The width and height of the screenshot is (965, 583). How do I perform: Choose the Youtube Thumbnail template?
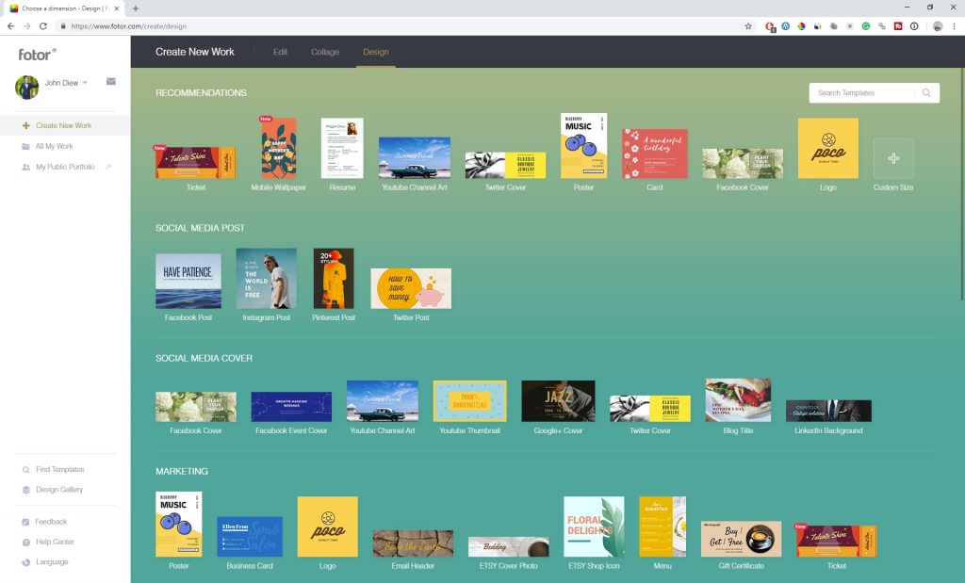(x=469, y=401)
